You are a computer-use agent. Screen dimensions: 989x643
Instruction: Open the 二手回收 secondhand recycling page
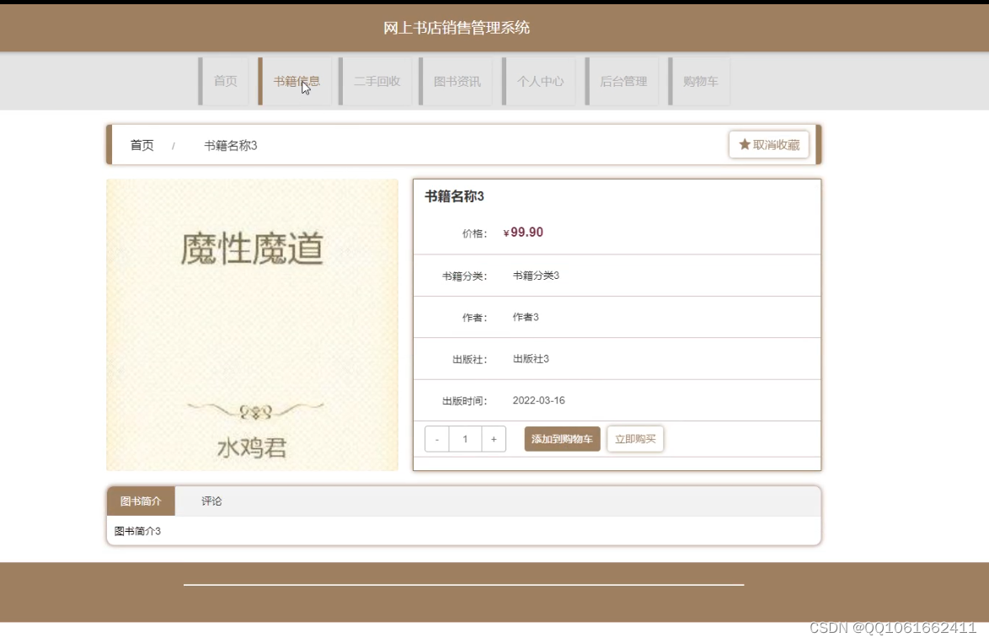point(377,81)
